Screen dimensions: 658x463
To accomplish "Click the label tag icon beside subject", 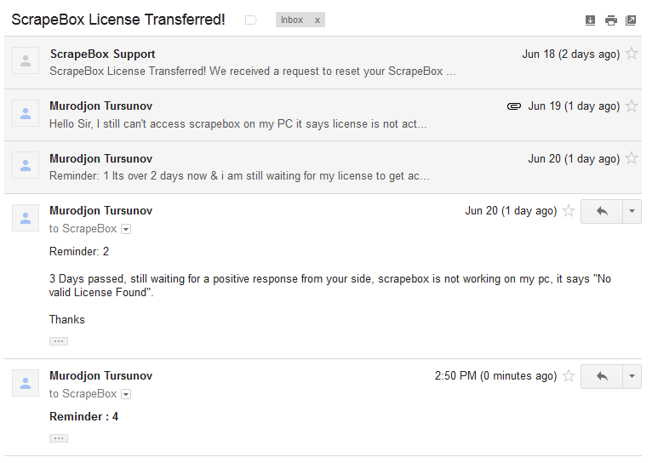I will [x=250, y=20].
